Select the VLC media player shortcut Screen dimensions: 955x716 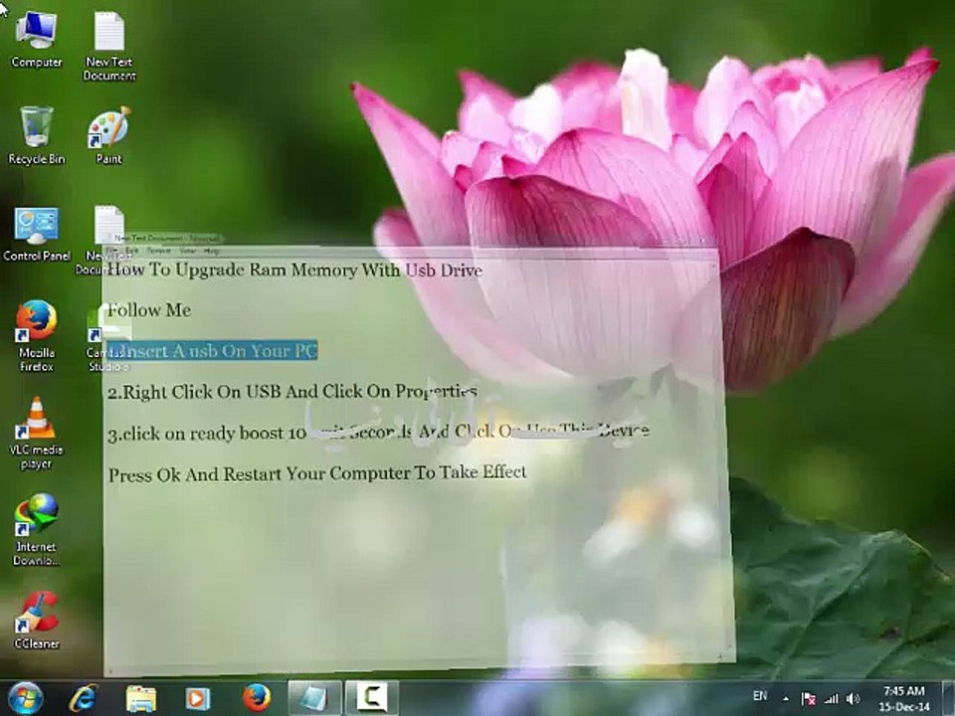[x=36, y=434]
